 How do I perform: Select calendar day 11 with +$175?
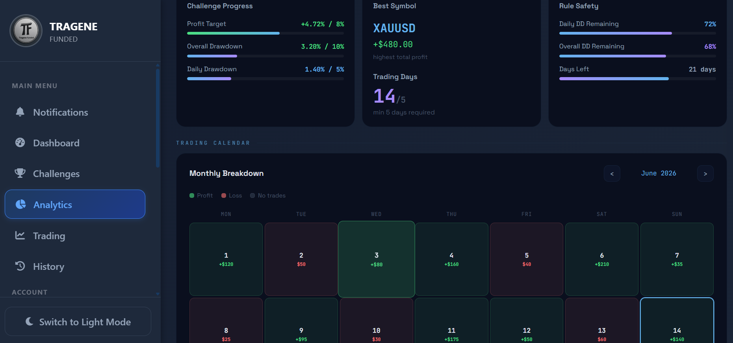tap(451, 321)
